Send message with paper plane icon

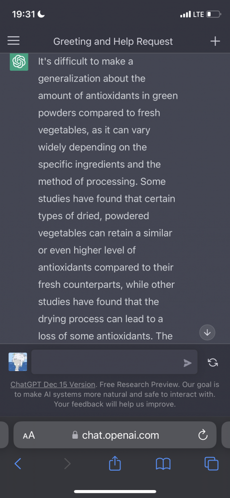[187, 363]
